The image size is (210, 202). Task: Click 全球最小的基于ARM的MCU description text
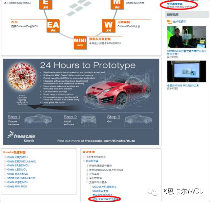pyautogui.click(x=105, y=43)
